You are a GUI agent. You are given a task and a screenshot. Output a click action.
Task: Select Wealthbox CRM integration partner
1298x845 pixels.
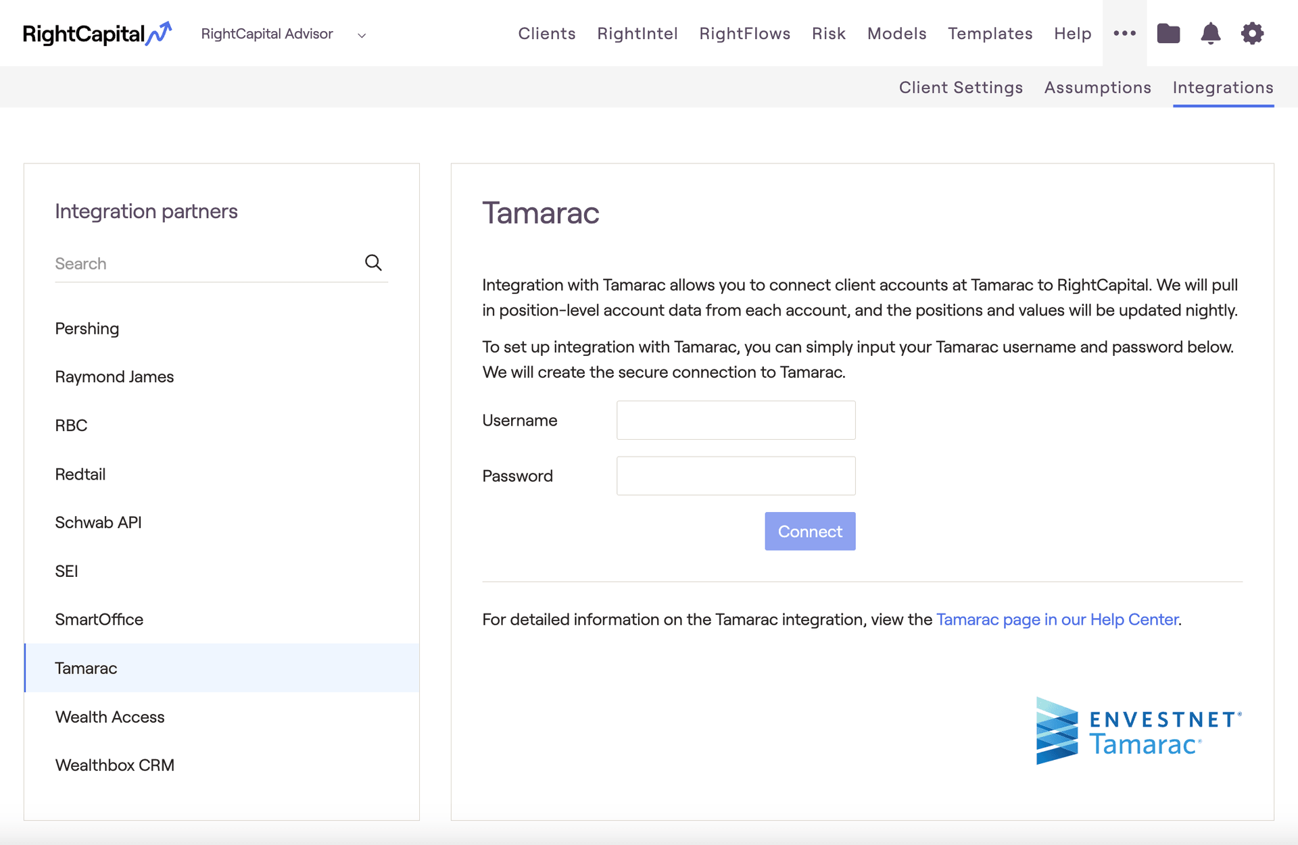[x=222, y=765]
